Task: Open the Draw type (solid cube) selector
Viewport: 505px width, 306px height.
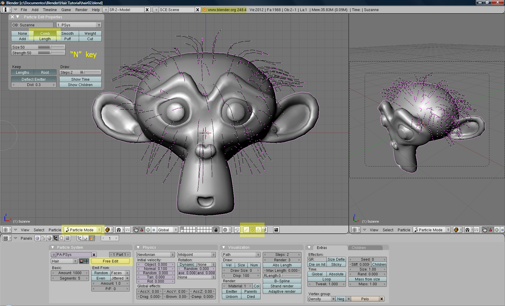Action: tap(108, 230)
